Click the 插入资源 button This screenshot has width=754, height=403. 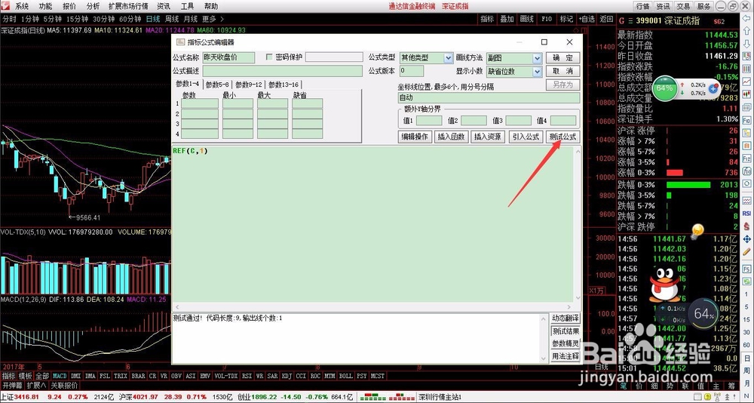[x=488, y=137]
